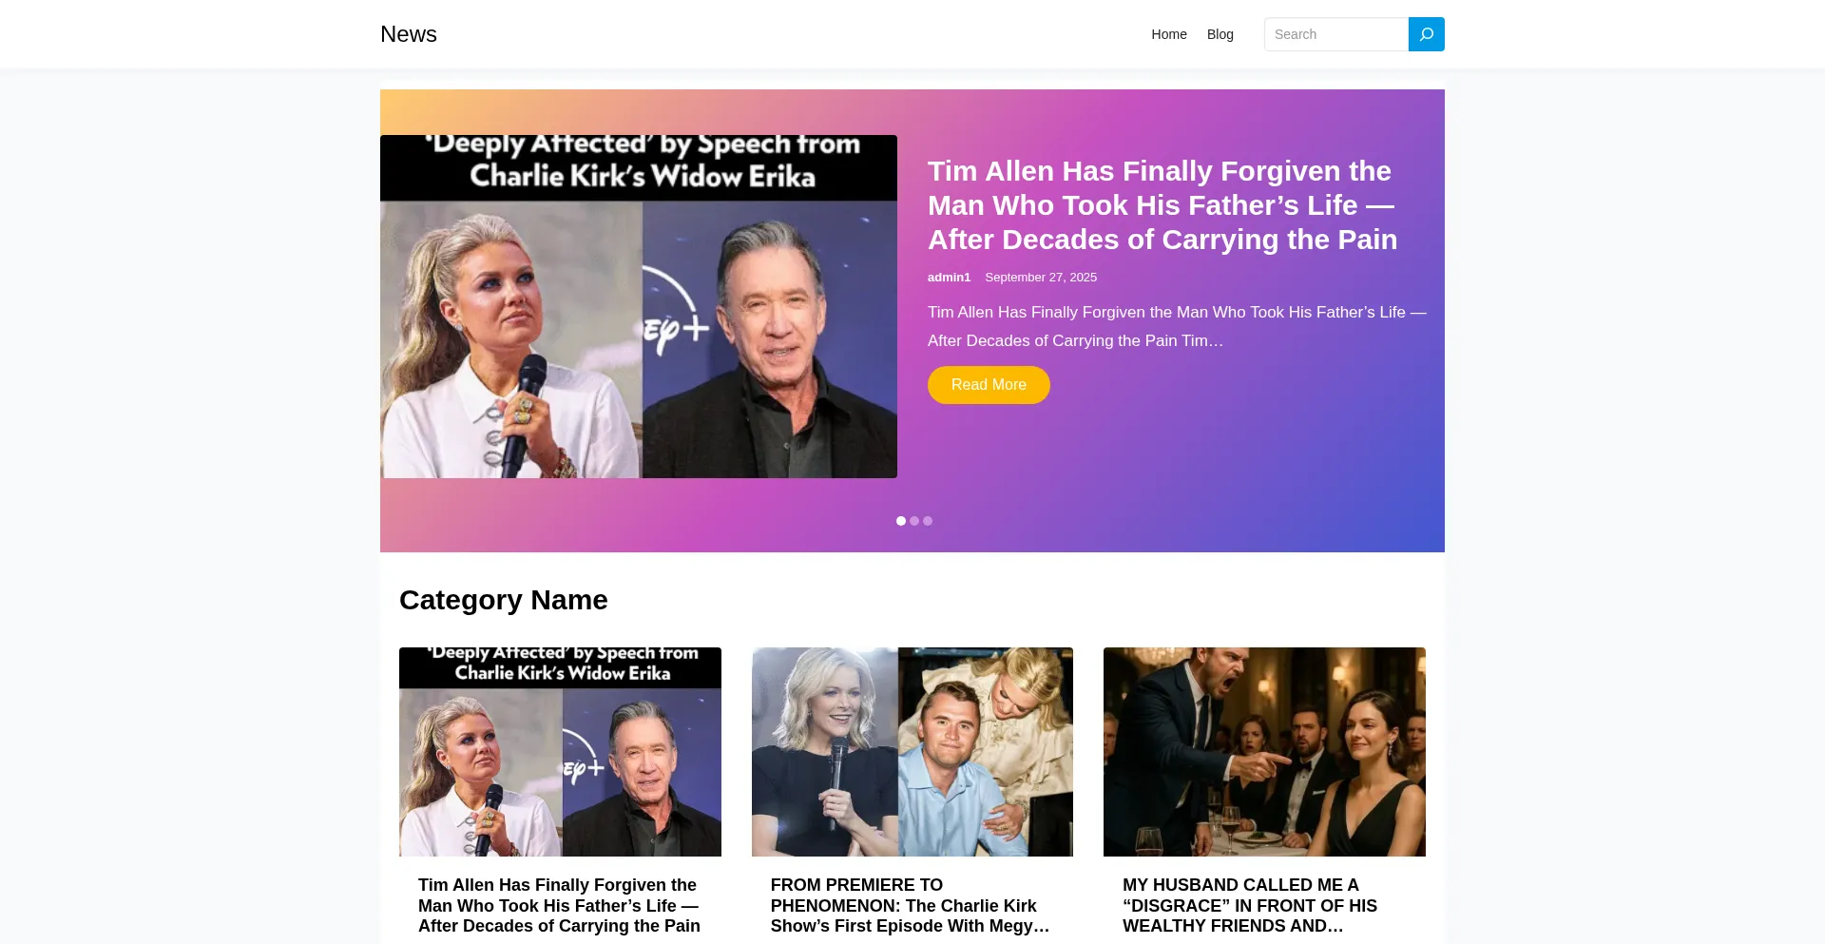This screenshot has width=1825, height=944.
Task: Open FROM PREMIERE TO PHENOMENON article title
Action: tap(910, 906)
